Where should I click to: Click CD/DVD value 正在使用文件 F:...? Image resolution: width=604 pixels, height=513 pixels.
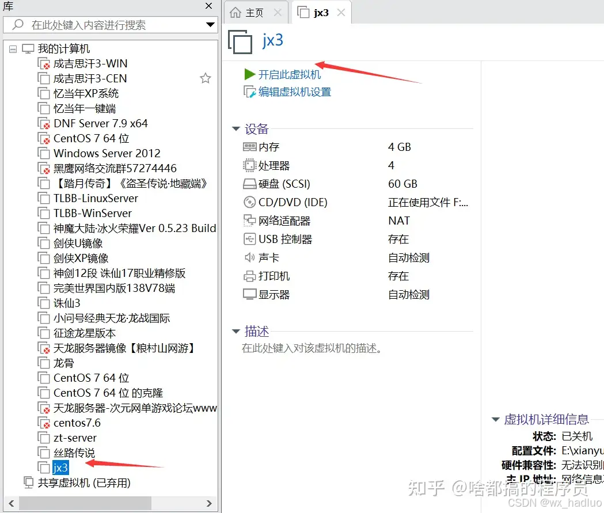click(x=428, y=203)
